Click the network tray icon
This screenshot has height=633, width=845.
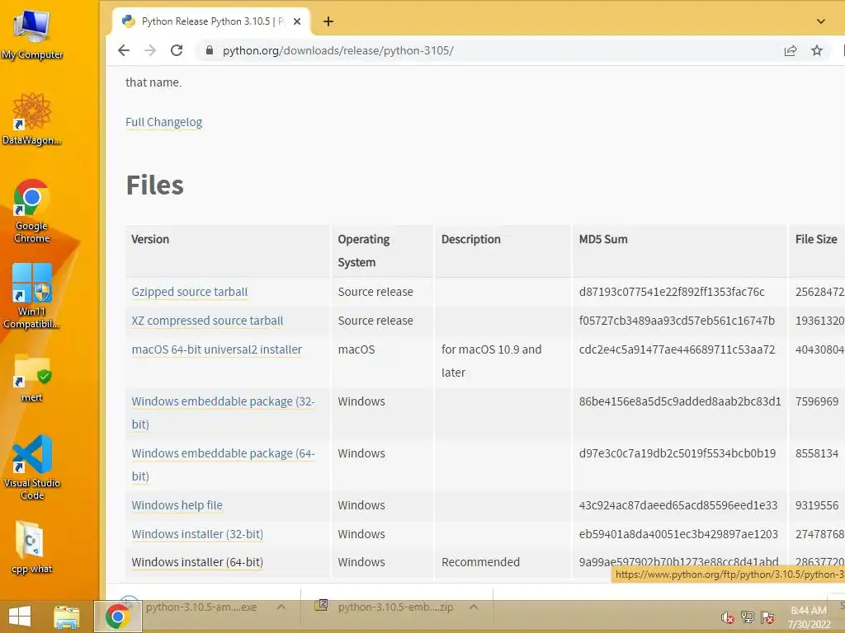point(748,617)
